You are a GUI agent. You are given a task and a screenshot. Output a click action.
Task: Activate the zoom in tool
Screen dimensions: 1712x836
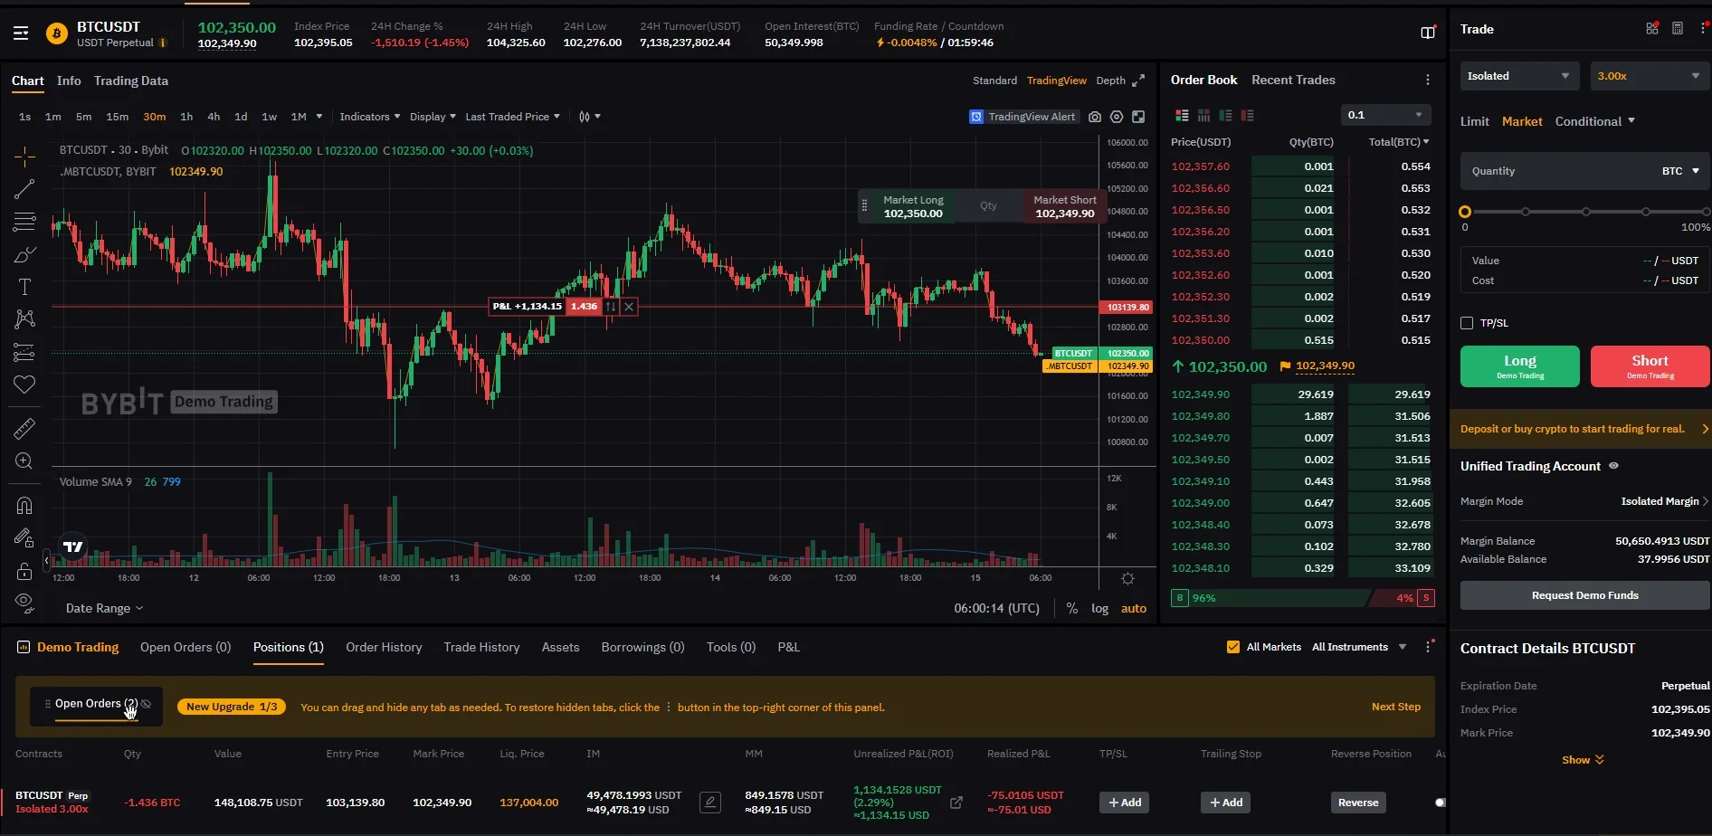click(x=24, y=461)
